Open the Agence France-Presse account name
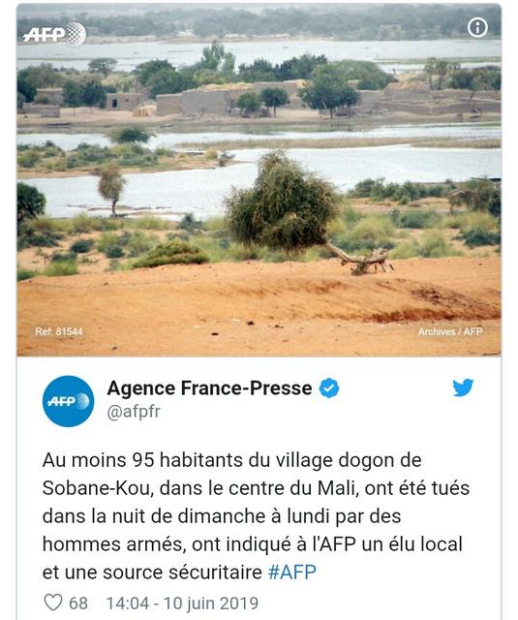 click(209, 387)
